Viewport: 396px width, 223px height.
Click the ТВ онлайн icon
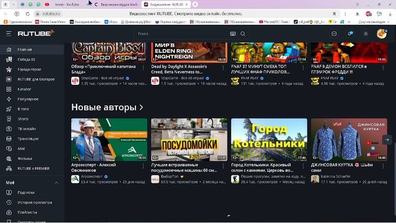pyautogui.click(x=9, y=129)
